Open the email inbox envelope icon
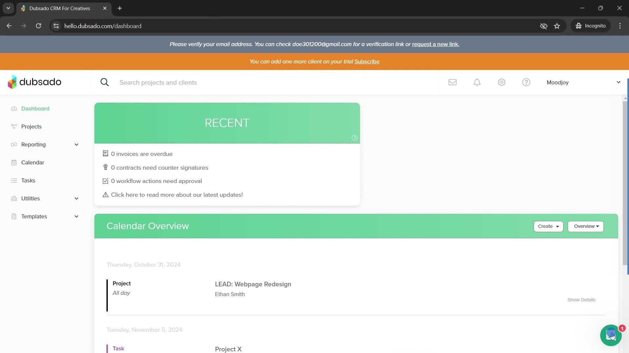The image size is (629, 353). point(452,82)
